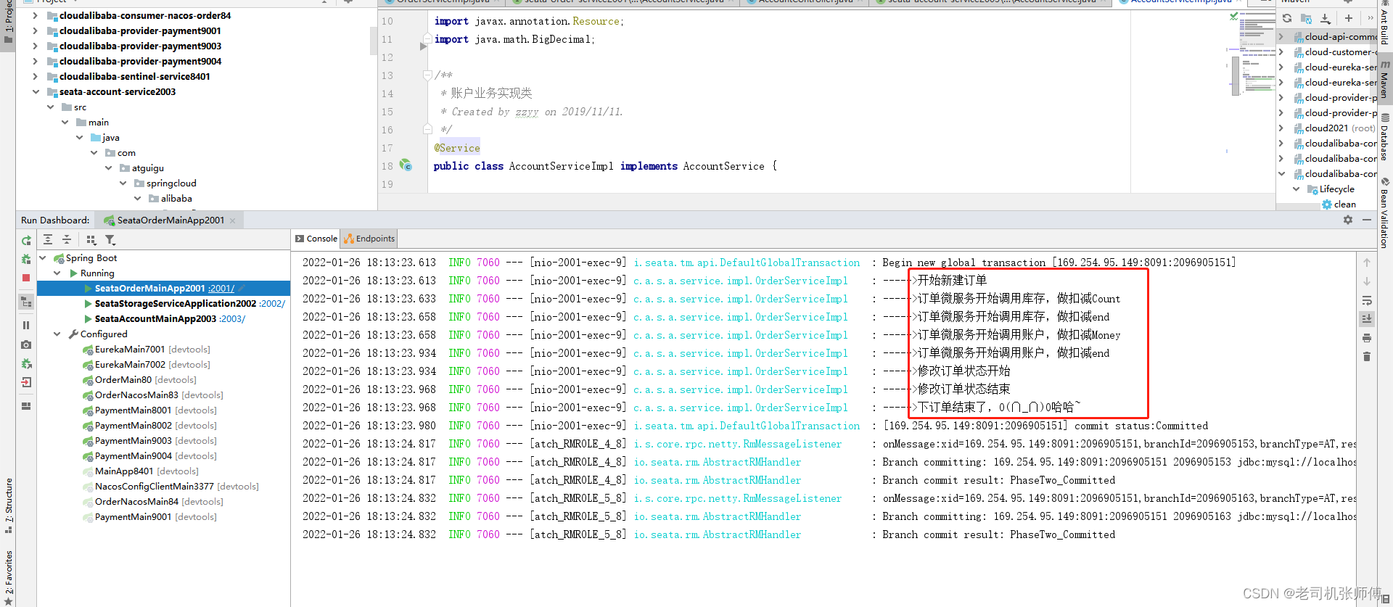
Task: Click Expand All icon in Run Dashboard toolbar
Action: [48, 239]
